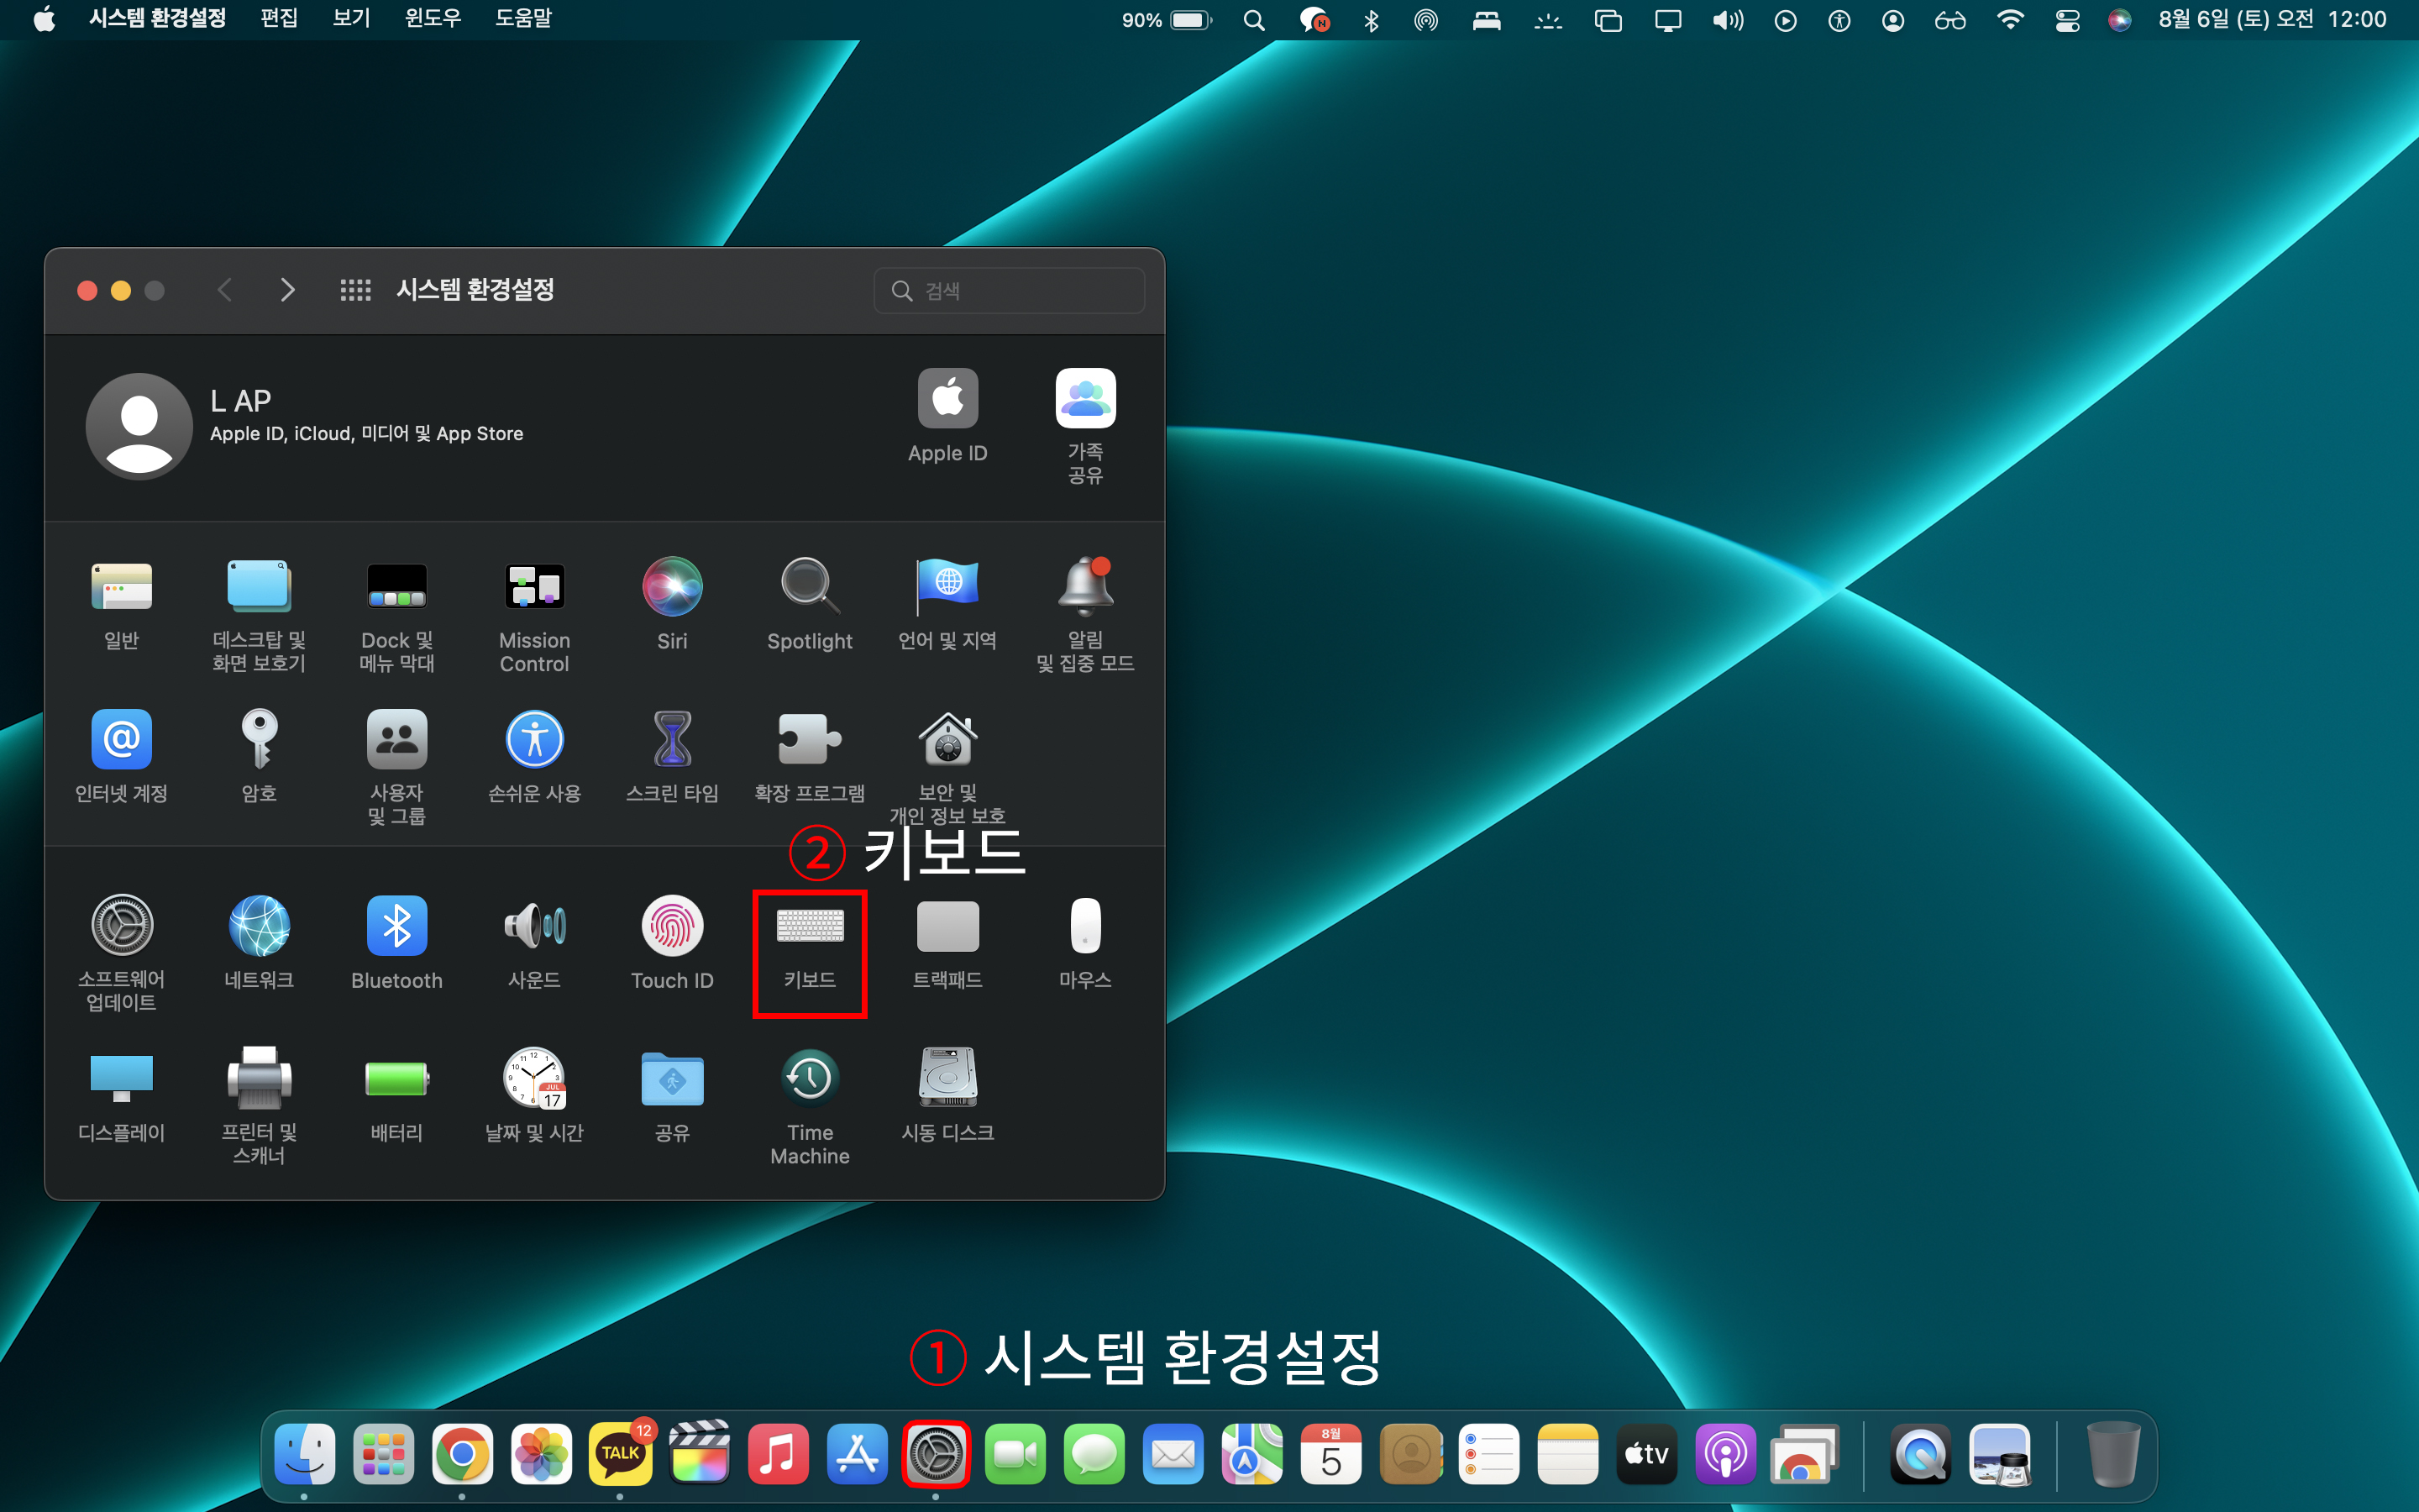This screenshot has width=2419, height=1512.
Task: Open Touch ID settings
Action: tap(672, 928)
